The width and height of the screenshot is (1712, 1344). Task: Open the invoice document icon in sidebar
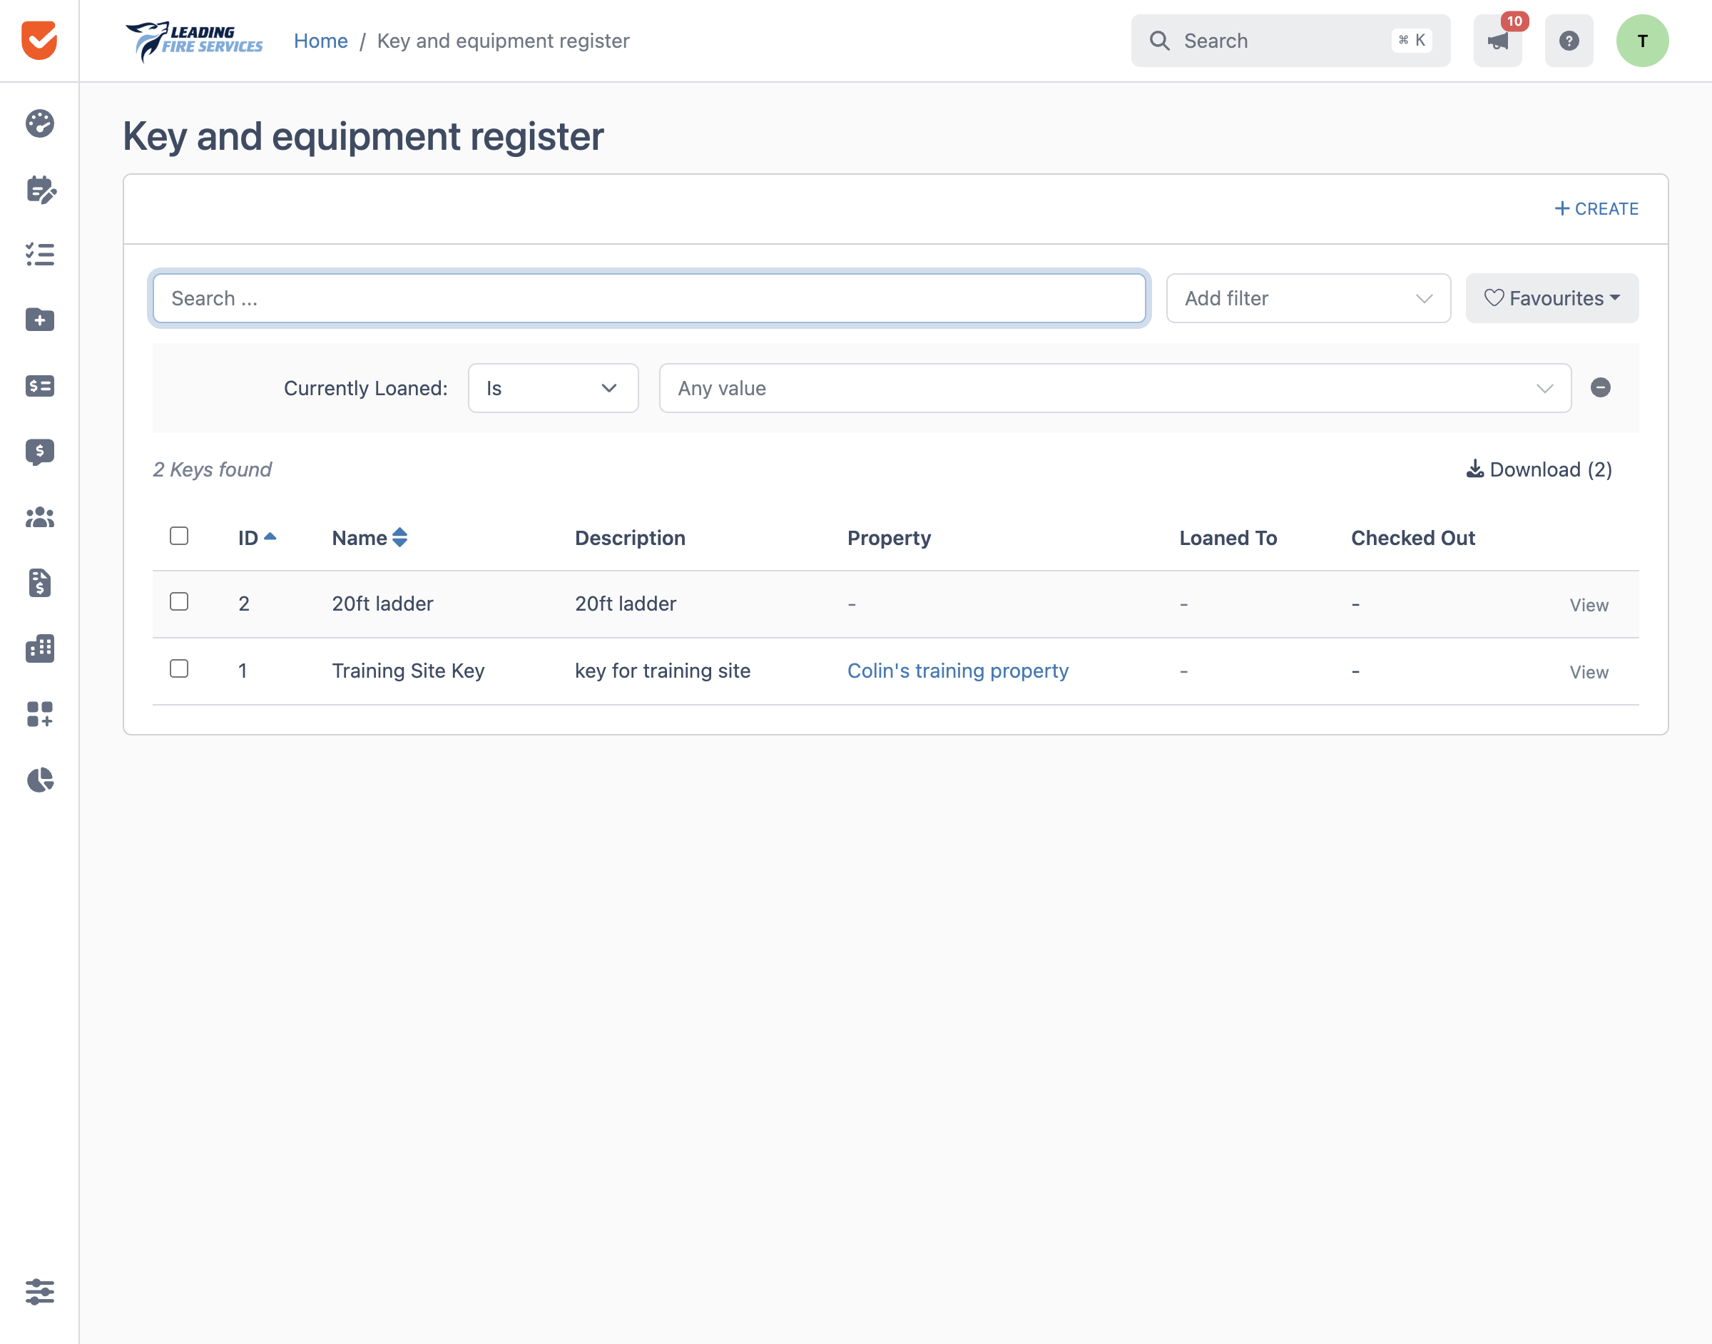pos(39,583)
